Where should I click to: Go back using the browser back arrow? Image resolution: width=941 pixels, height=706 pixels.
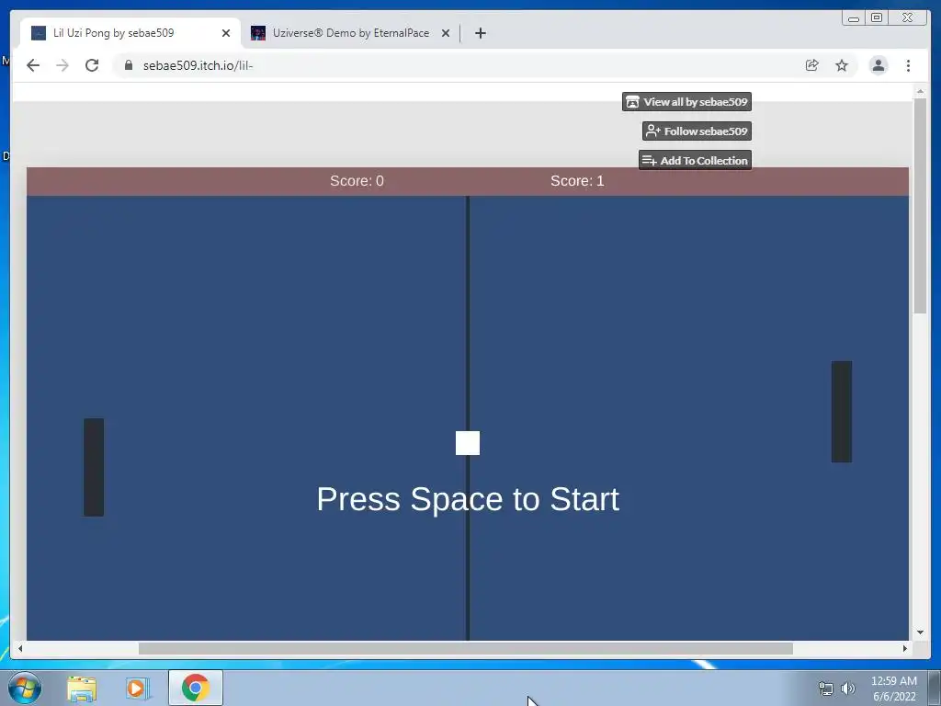[33, 65]
